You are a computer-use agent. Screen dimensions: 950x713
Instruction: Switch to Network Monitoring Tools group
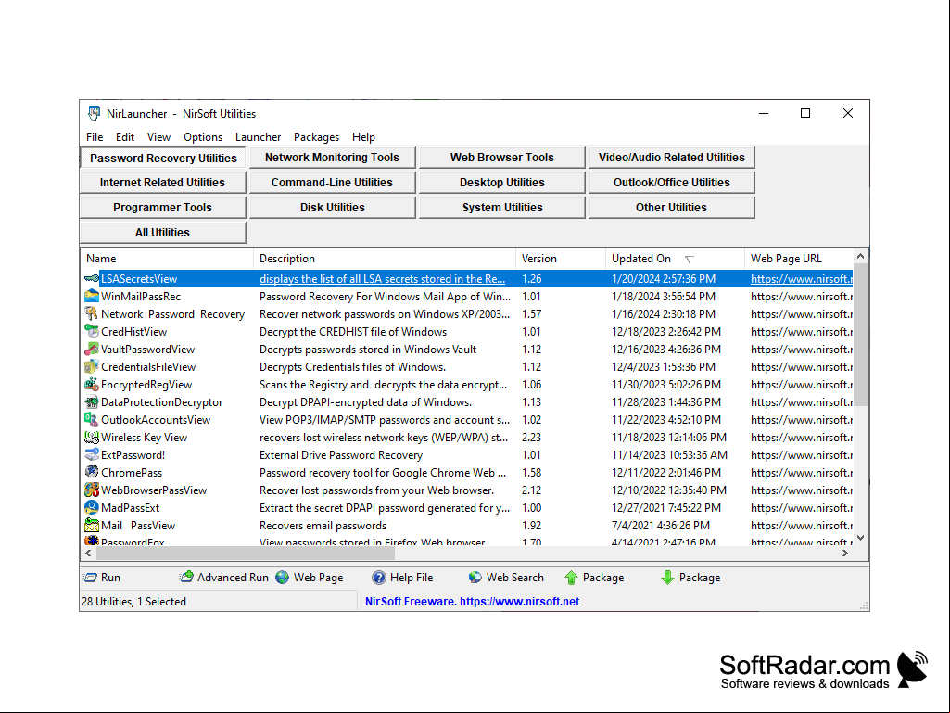click(332, 158)
